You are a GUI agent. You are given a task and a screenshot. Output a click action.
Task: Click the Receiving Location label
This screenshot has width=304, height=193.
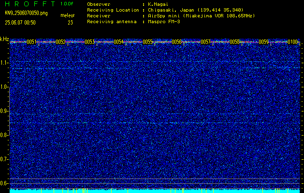pos(113,10)
